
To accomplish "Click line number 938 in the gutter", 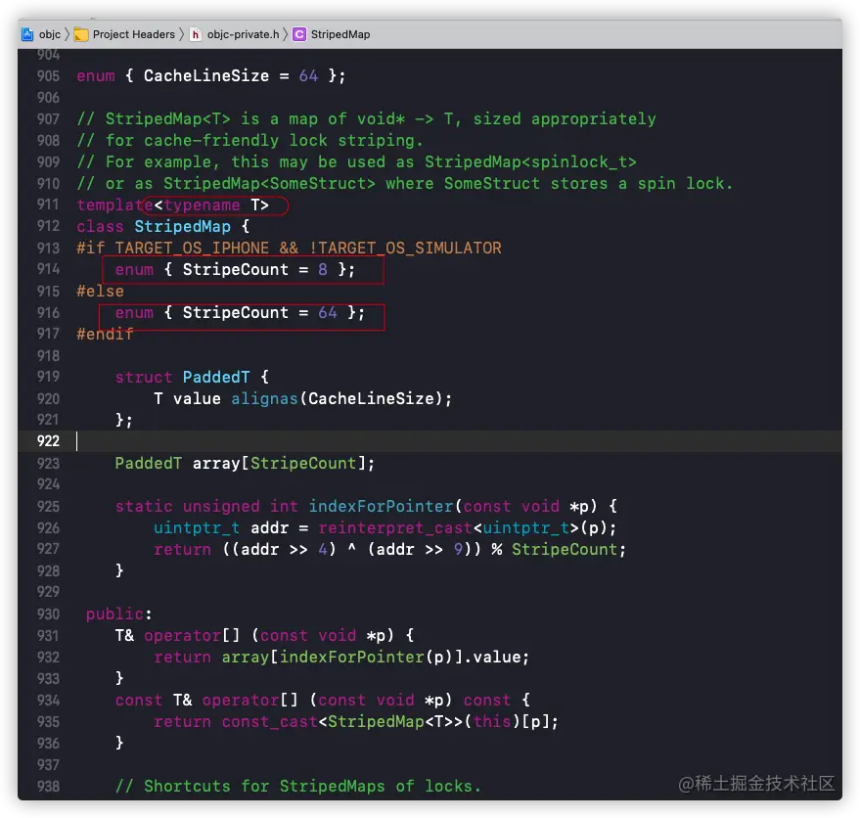I will click(48, 786).
